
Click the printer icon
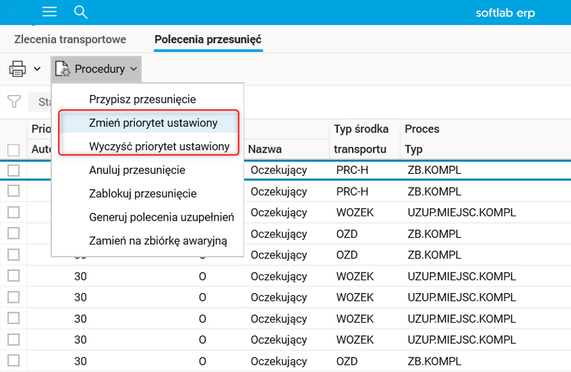pyautogui.click(x=17, y=69)
